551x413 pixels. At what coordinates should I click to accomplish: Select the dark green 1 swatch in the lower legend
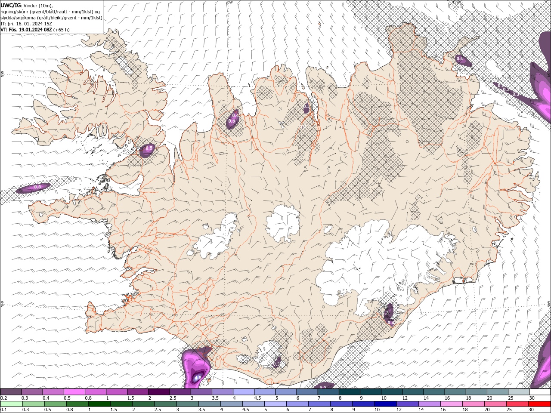(99, 404)
